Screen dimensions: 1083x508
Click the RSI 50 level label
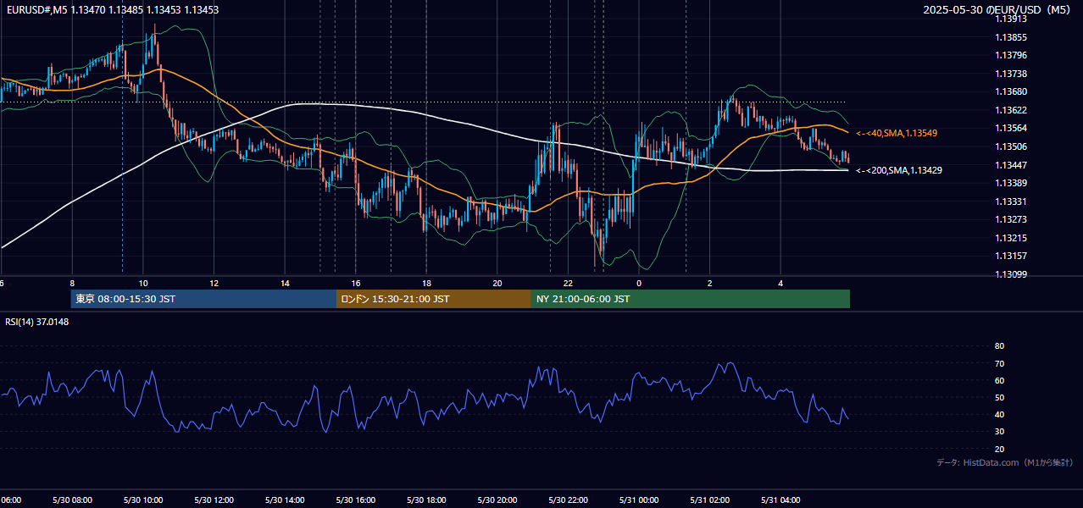pyautogui.click(x=999, y=397)
